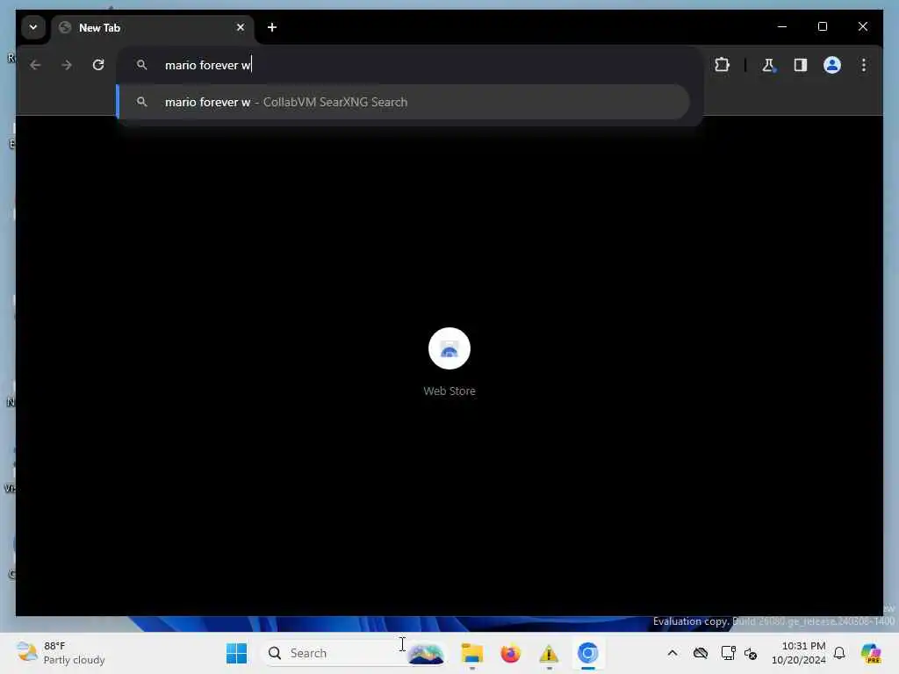
Task: Open the Chrome three-dot menu
Action: (x=864, y=65)
